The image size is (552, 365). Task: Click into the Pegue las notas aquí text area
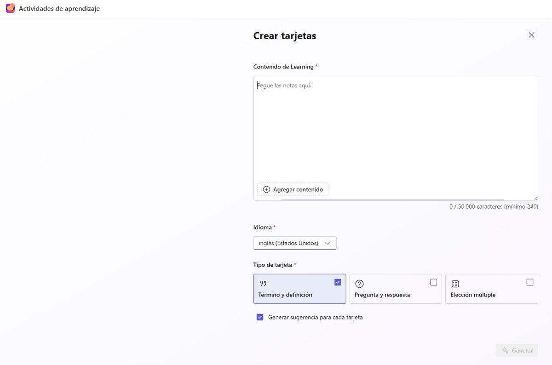tap(396, 138)
